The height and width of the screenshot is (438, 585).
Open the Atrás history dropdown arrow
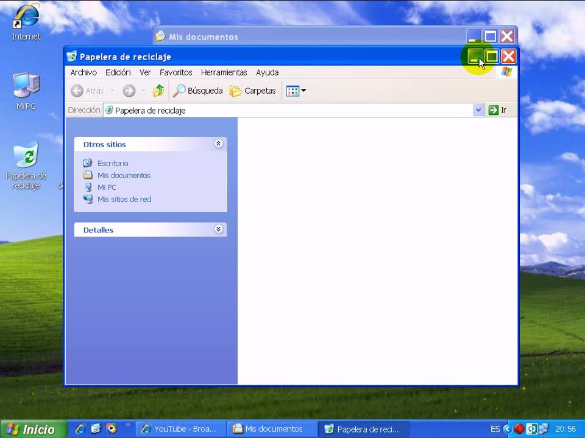pyautogui.click(x=112, y=91)
